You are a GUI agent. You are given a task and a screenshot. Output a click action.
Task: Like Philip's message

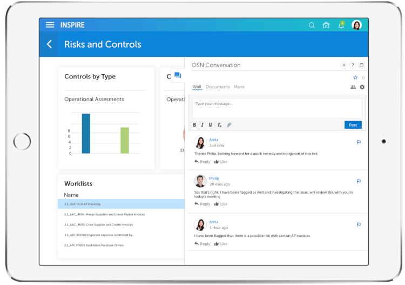pos(221,204)
